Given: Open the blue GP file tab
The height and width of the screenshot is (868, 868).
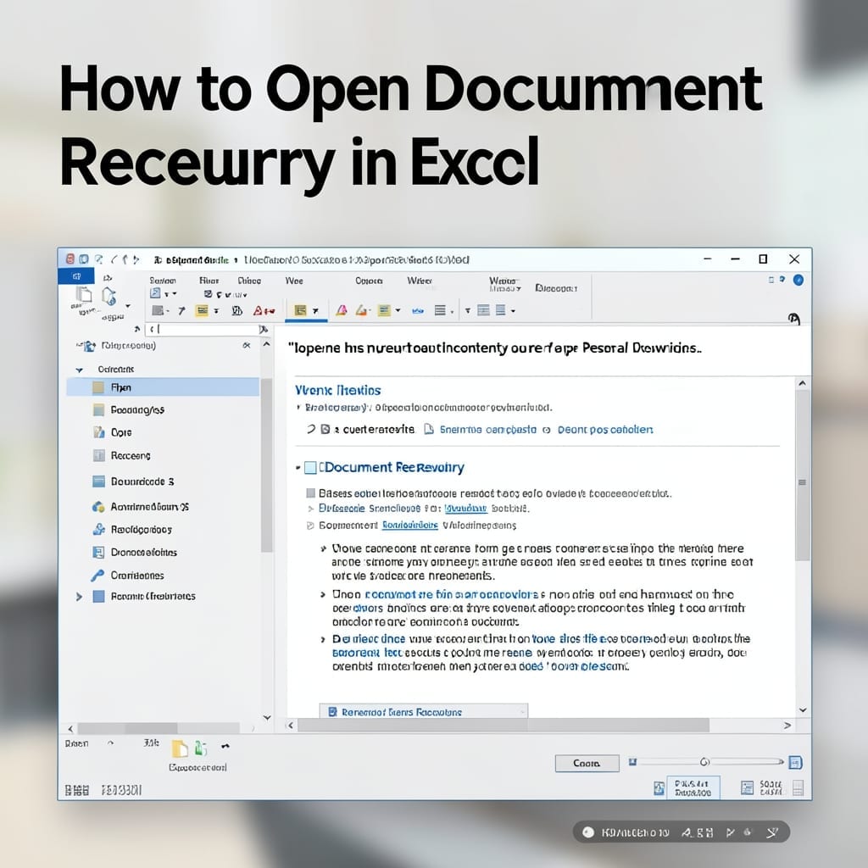Looking at the screenshot, I should tap(76, 276).
